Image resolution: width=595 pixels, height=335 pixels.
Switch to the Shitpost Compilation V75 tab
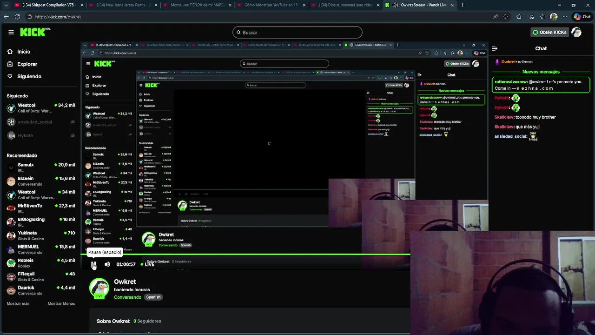48,5
